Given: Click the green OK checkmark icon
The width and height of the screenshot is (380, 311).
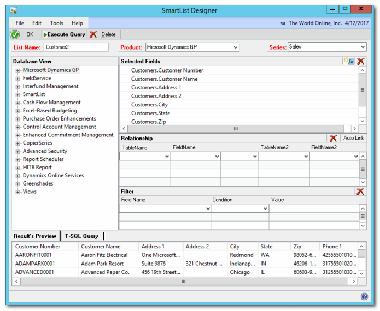Looking at the screenshot, I should (15, 34).
